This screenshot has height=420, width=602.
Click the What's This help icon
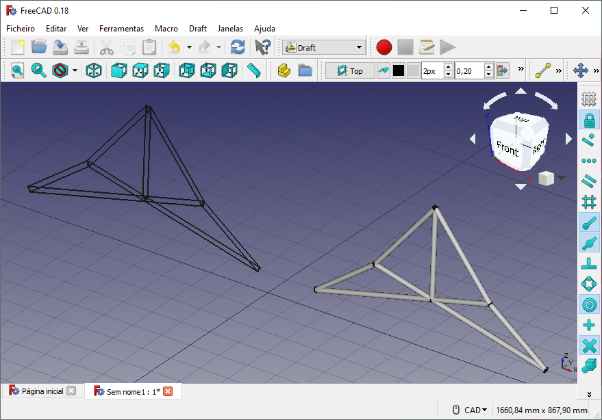[x=262, y=47]
